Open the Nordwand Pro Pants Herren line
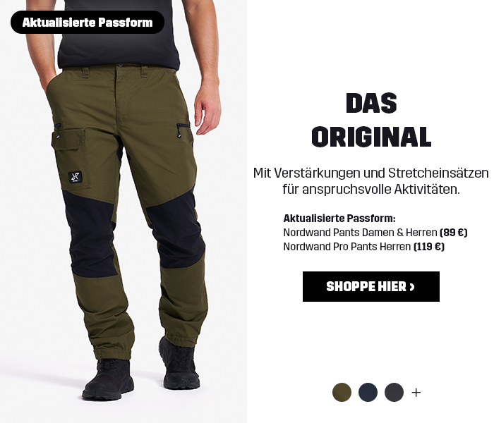This screenshot has width=494, height=423. pos(364,247)
